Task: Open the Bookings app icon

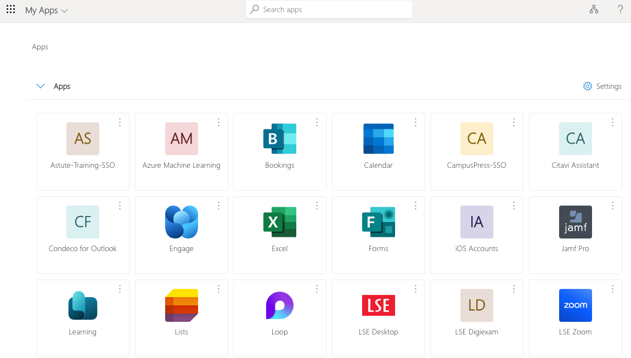Action: (x=280, y=139)
